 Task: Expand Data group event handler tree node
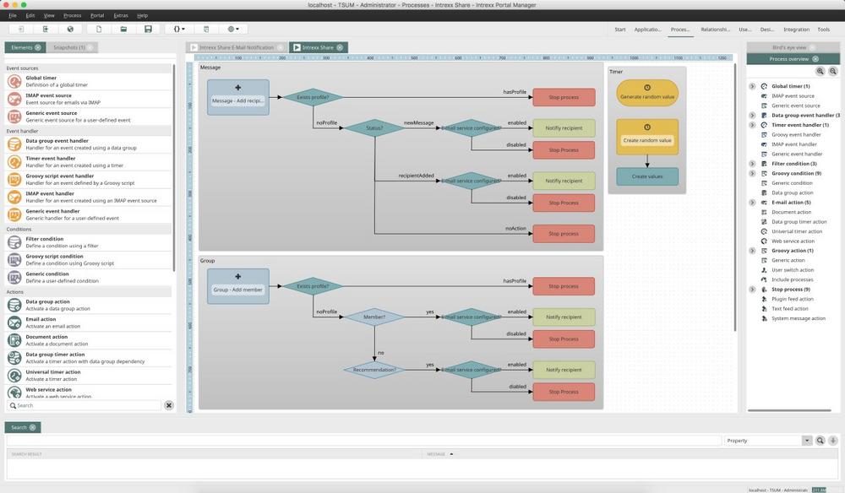click(x=752, y=115)
